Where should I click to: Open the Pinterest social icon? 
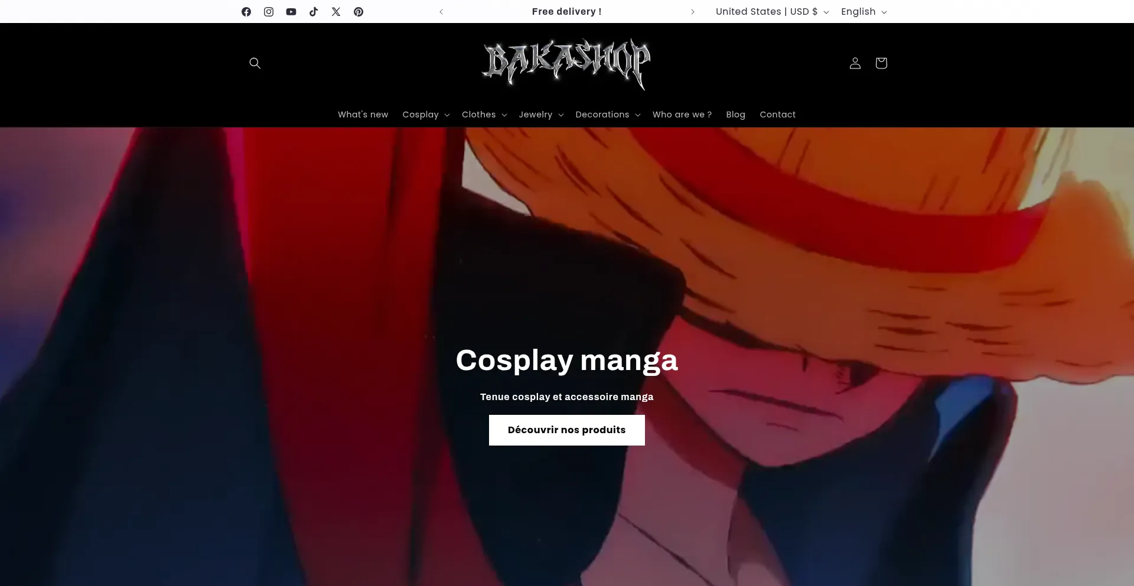tap(358, 11)
